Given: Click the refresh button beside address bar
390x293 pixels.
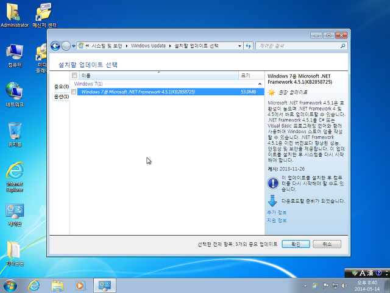Looking at the screenshot, I should pyautogui.click(x=248, y=46).
